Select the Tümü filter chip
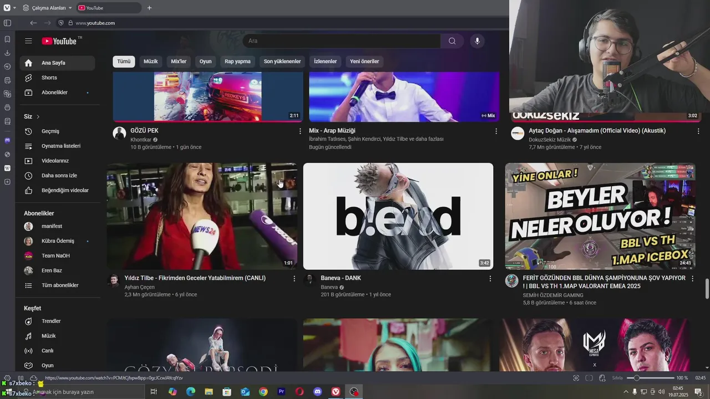 pyautogui.click(x=124, y=62)
